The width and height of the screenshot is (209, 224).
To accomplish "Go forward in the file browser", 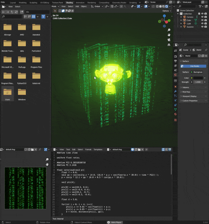I will click(x=8, y=12).
